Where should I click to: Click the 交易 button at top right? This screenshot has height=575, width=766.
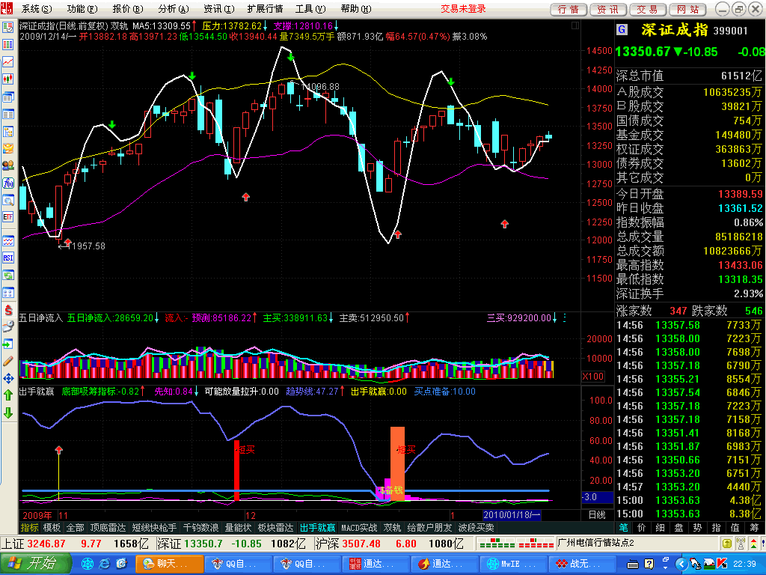647,9
